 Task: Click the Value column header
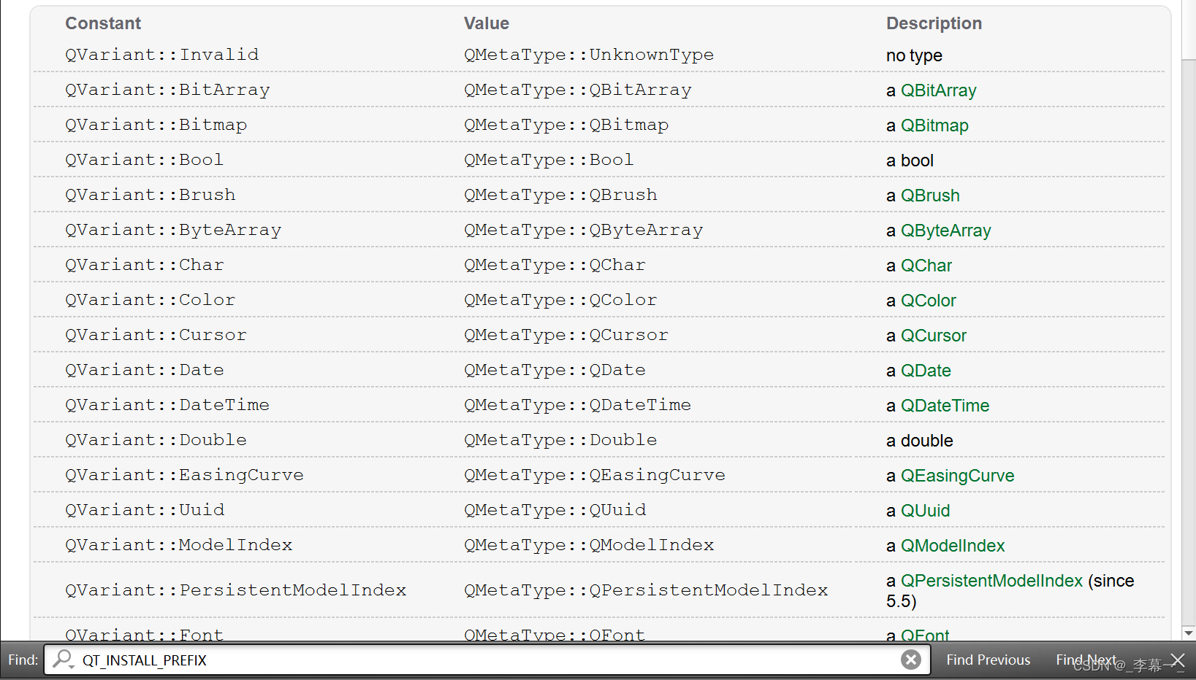tap(486, 23)
